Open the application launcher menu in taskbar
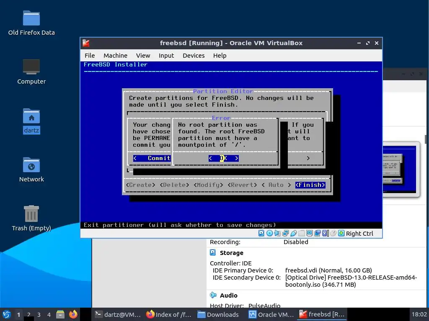 [x=6, y=314]
